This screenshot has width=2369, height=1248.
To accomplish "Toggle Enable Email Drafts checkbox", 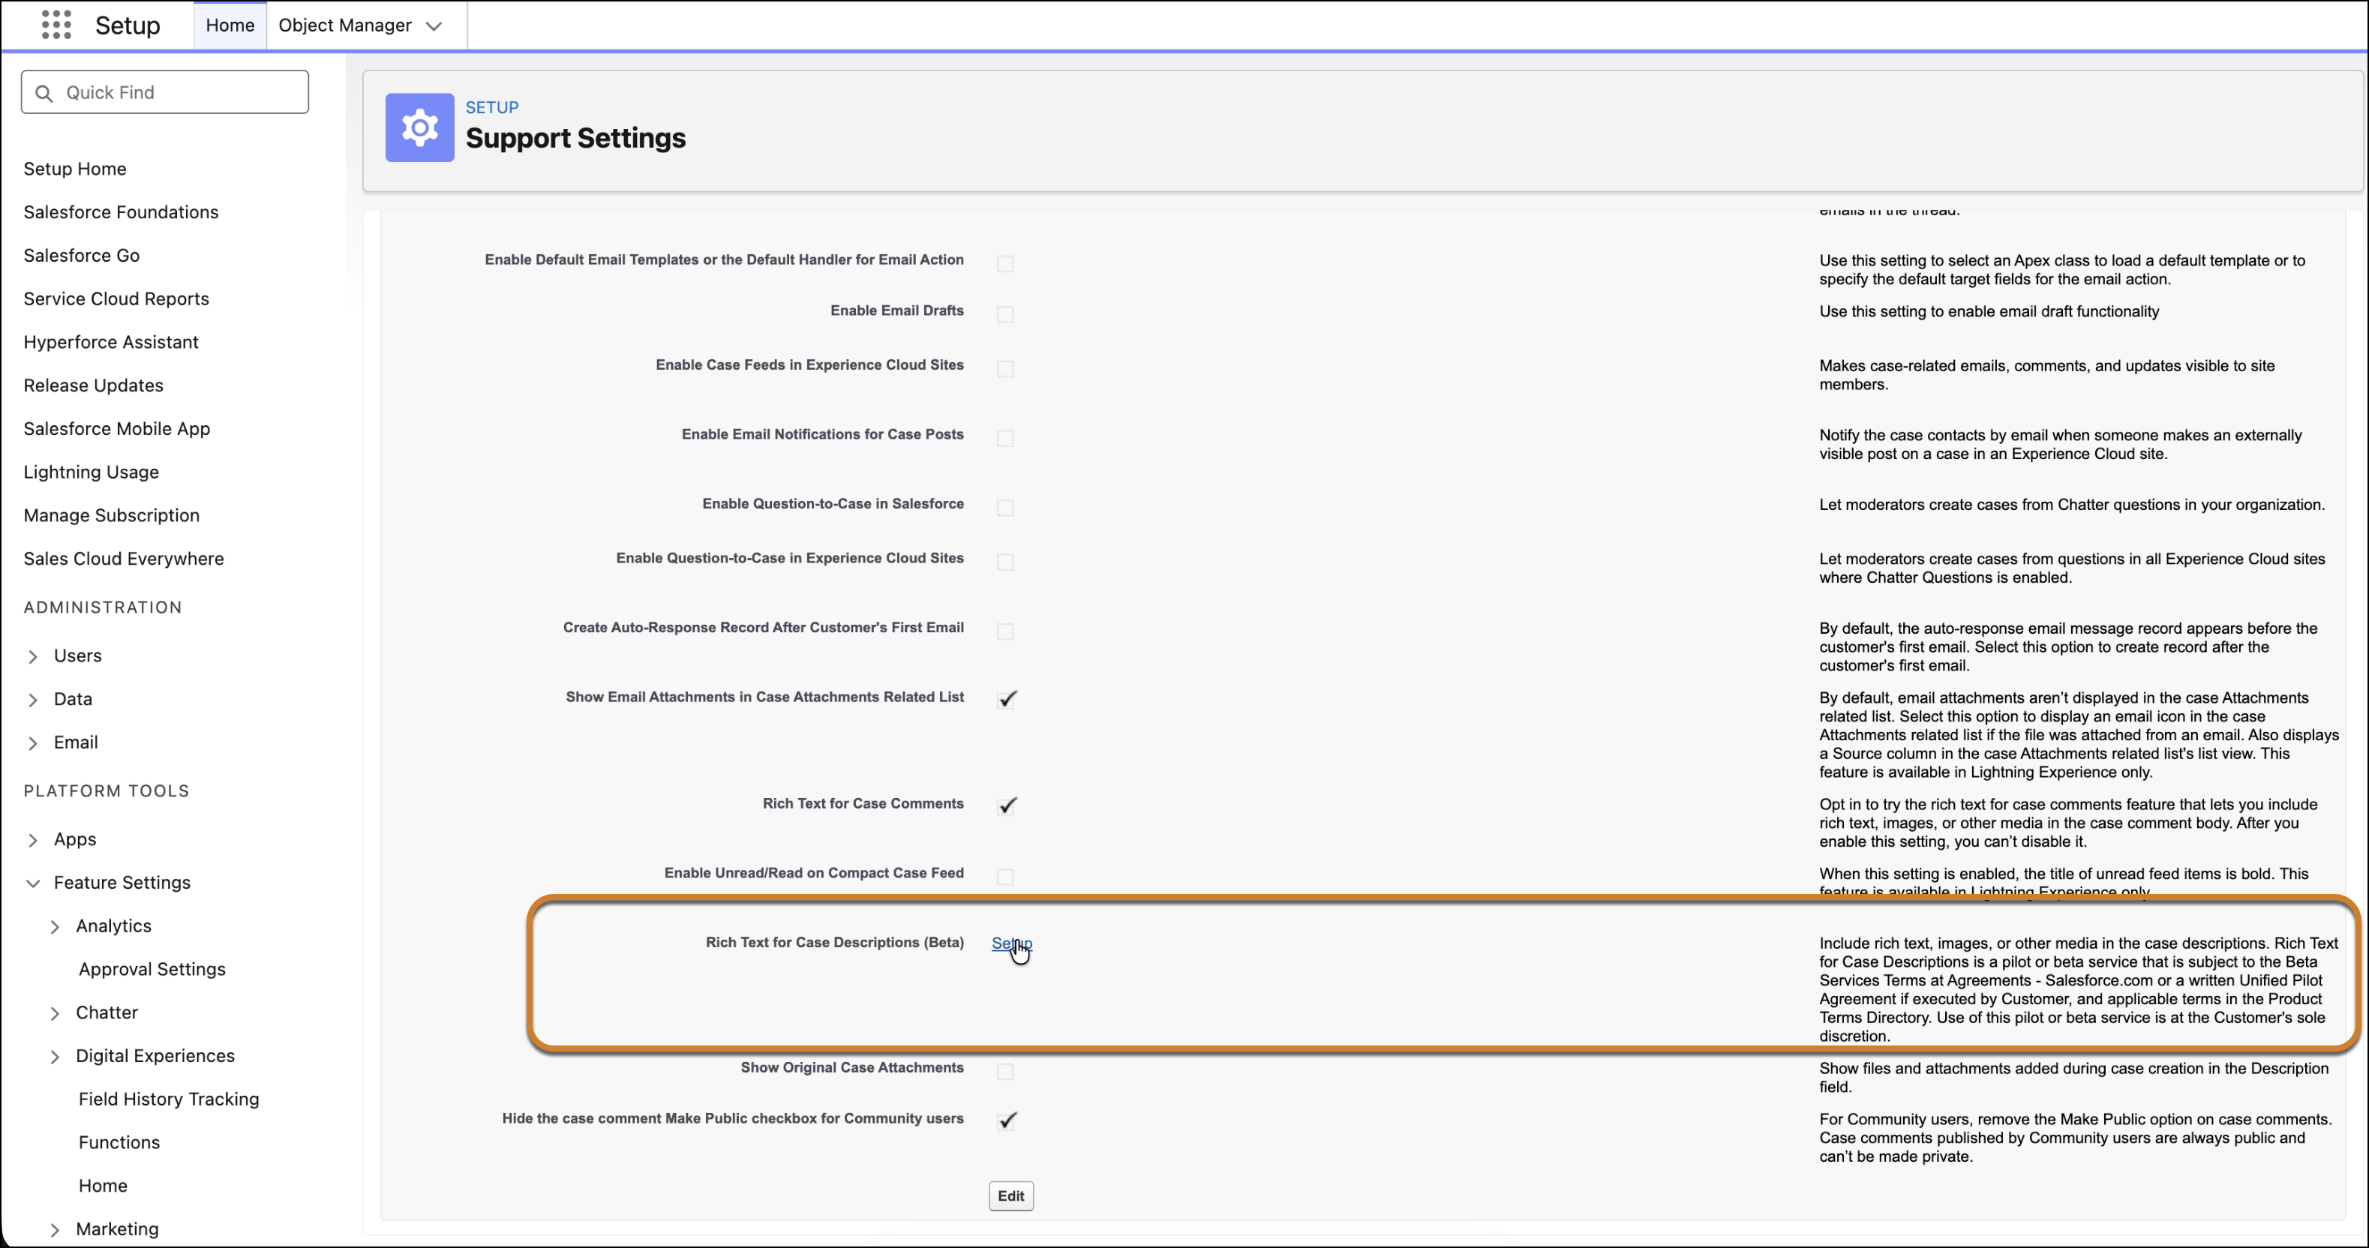I will point(1005,314).
